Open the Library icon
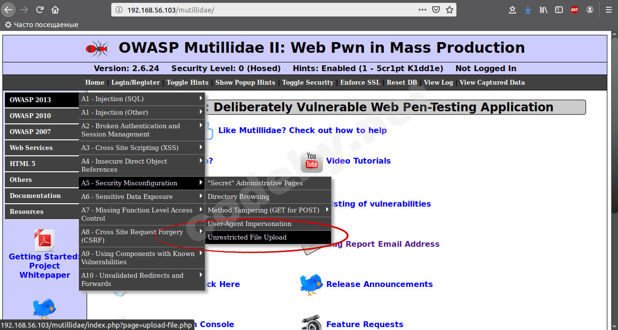 543,10
